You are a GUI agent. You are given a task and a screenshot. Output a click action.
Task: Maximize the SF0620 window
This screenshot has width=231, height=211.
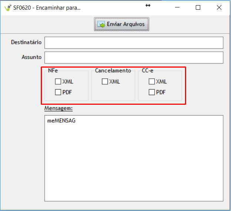pyautogui.click(x=198, y=7)
